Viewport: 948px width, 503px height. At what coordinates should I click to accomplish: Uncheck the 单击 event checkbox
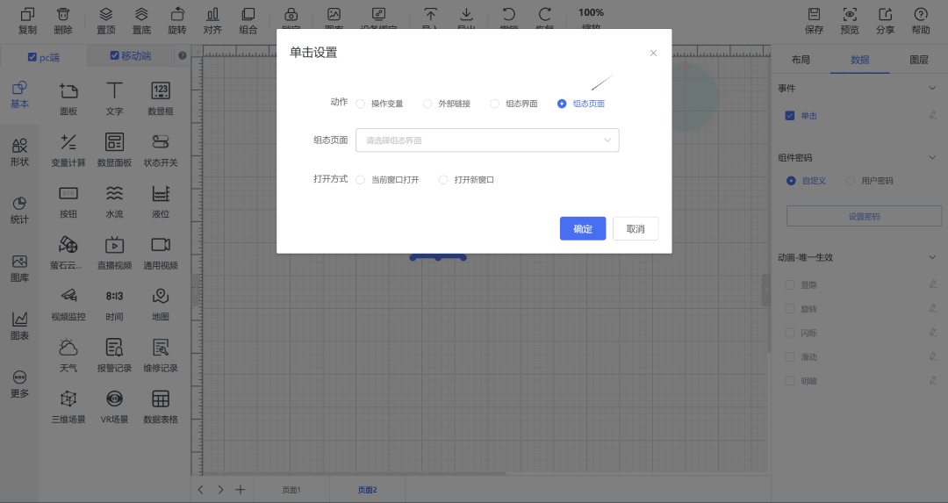(790, 116)
